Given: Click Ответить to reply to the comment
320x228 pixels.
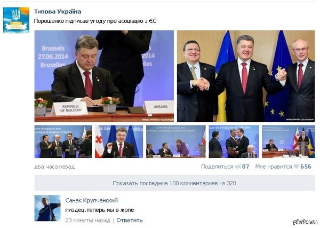Looking at the screenshot, I should tap(130, 220).
